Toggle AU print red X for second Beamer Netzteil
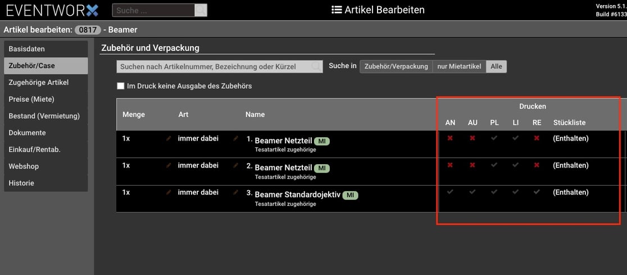This screenshot has height=275, width=627. 472,165
